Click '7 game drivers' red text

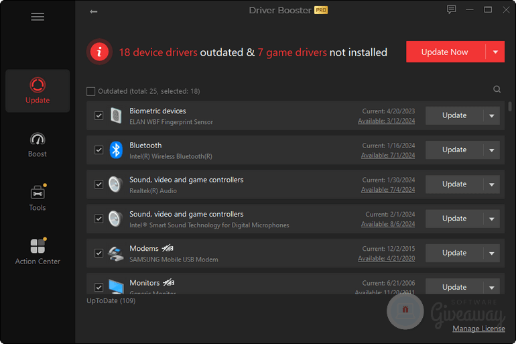[x=292, y=52]
